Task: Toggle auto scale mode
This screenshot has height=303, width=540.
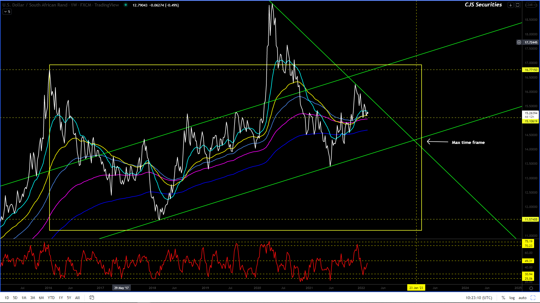Action: [522, 298]
